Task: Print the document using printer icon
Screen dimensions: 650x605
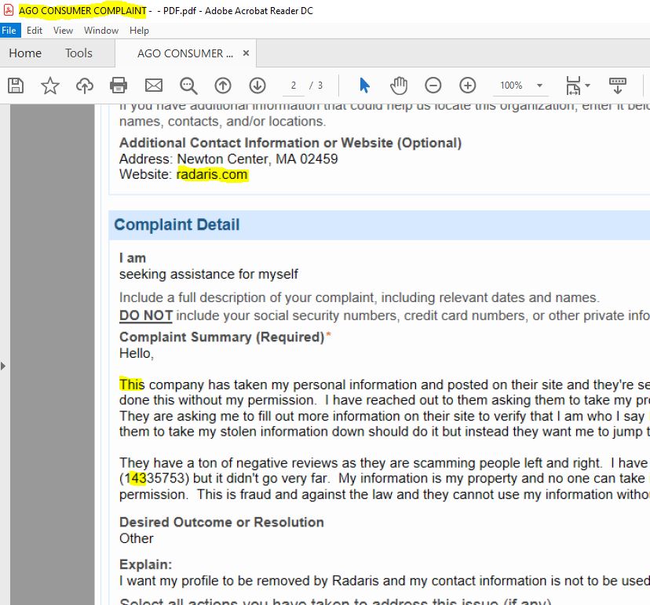Action: pyautogui.click(x=119, y=86)
